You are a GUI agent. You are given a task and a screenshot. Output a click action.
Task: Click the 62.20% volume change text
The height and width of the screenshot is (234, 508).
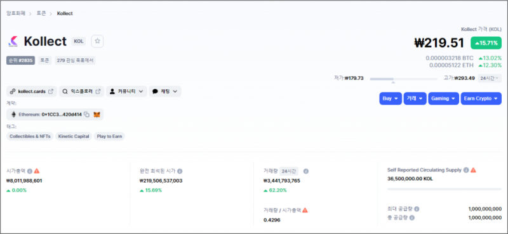pyautogui.click(x=276, y=190)
